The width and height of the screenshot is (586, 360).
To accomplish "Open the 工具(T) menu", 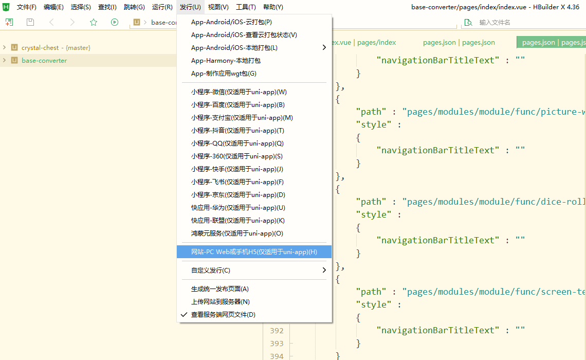I will (246, 7).
